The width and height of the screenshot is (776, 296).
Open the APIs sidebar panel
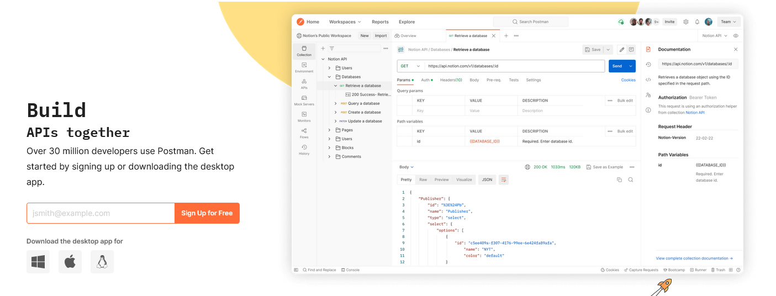pyautogui.click(x=304, y=84)
